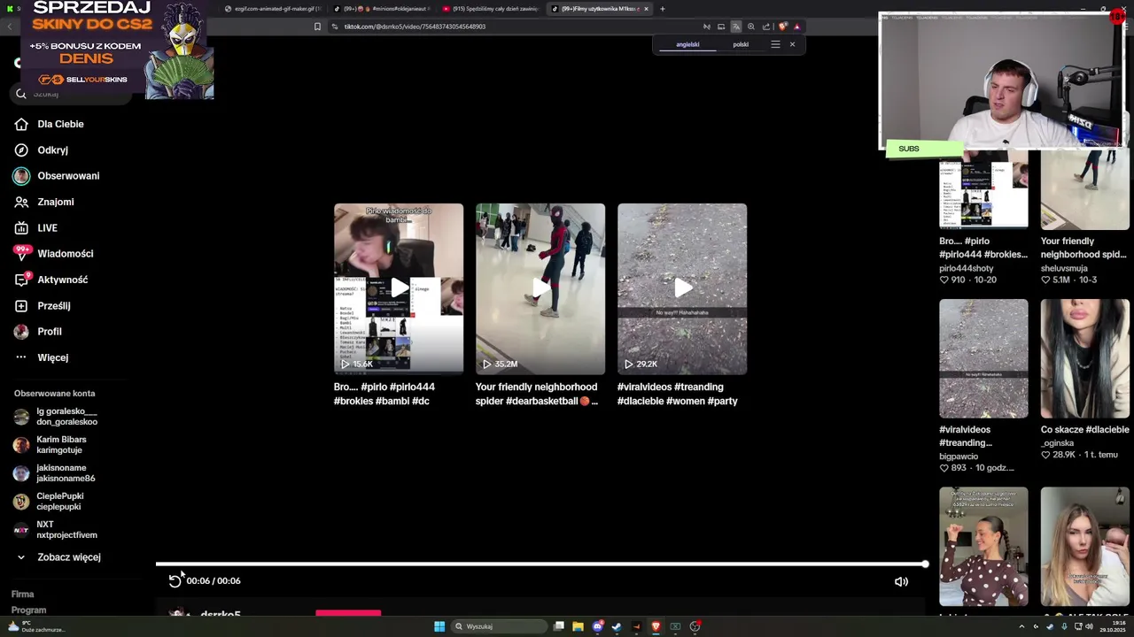Viewport: 1134px width, 637px height.
Task: Open the weather widget on taskbar
Action: [37, 626]
